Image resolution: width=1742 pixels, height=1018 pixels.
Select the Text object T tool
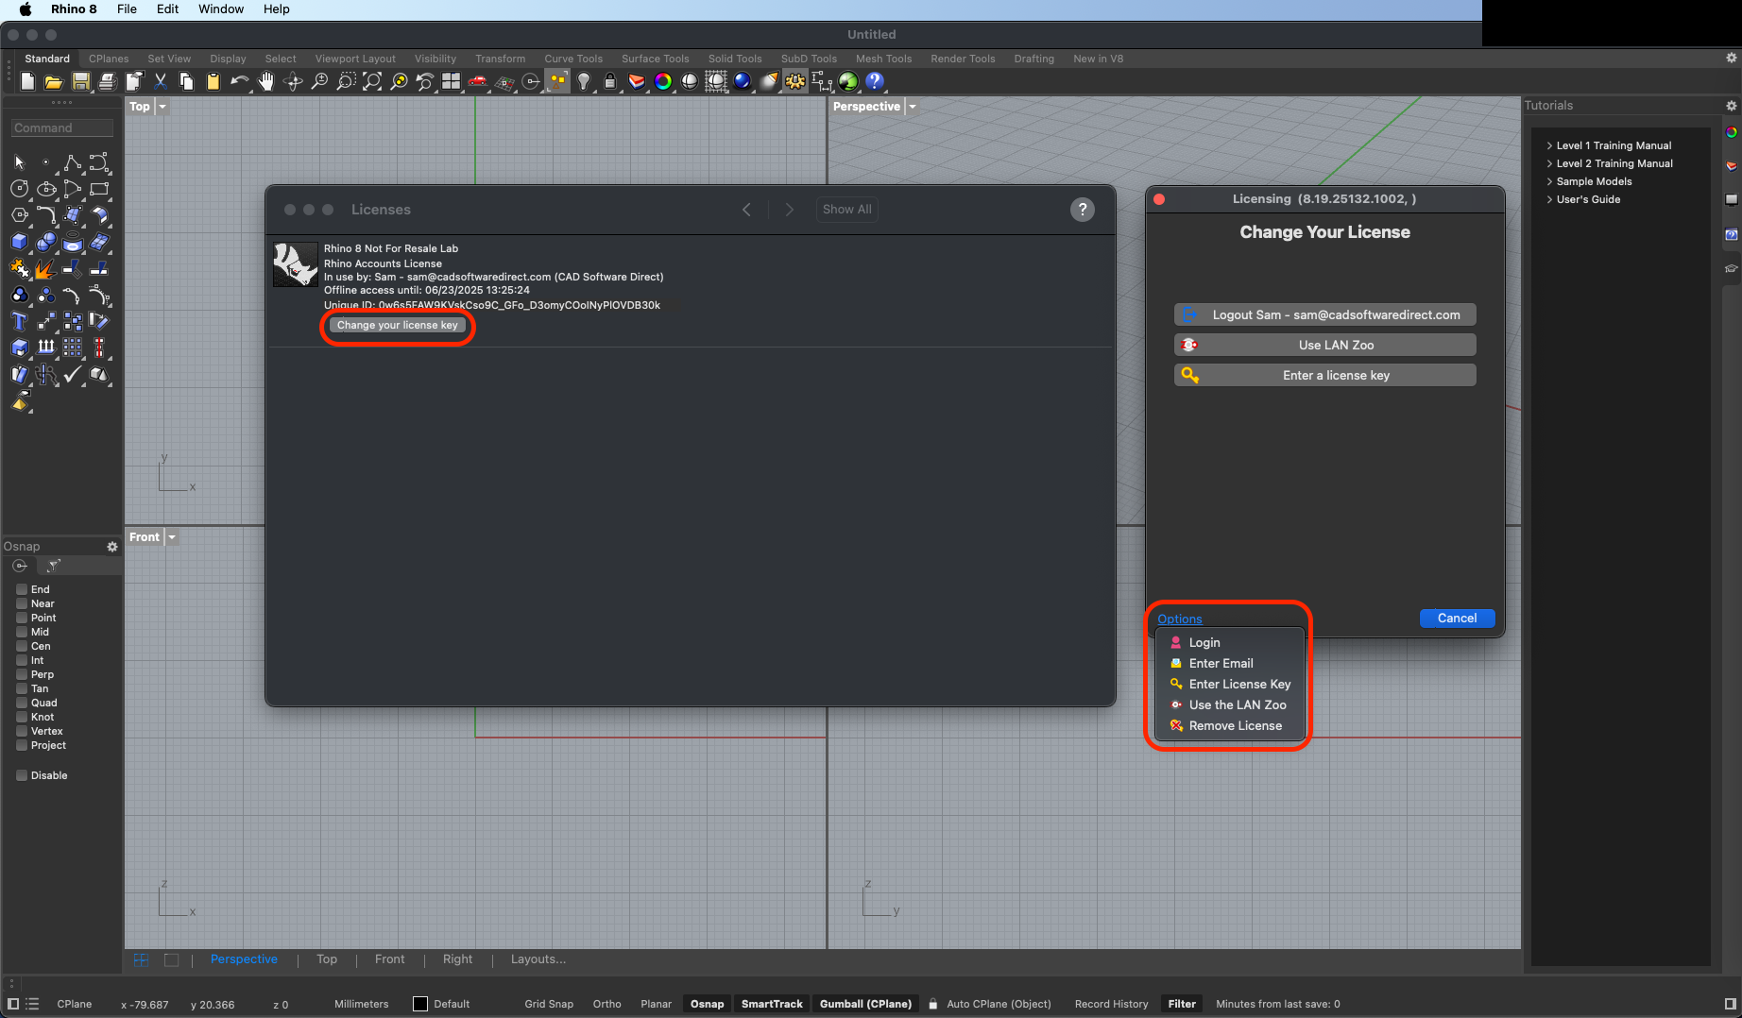tap(19, 322)
